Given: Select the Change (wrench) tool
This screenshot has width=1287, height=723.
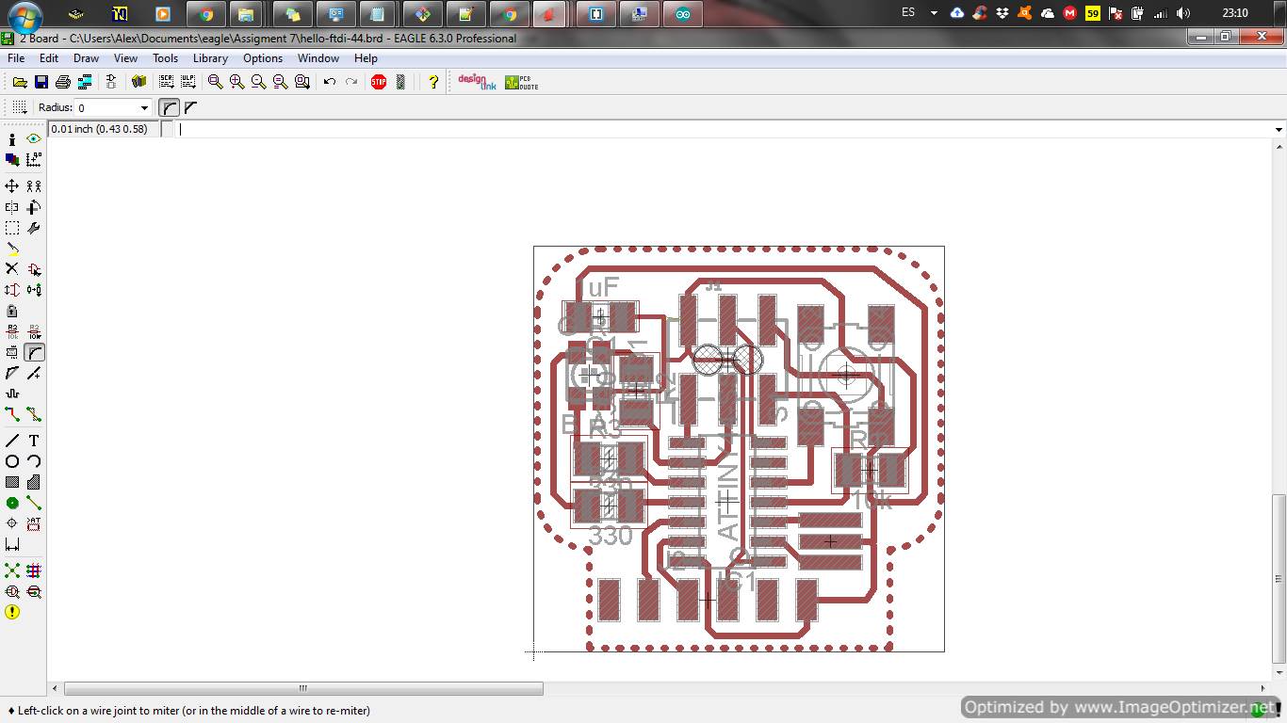Looking at the screenshot, I should [x=34, y=228].
